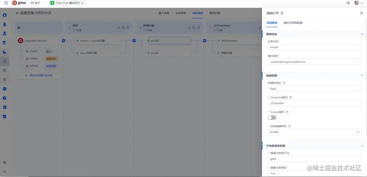The width and height of the screenshot is (367, 177).
Task: Click the flask test sidebar icon
Action: [x=4, y=34]
